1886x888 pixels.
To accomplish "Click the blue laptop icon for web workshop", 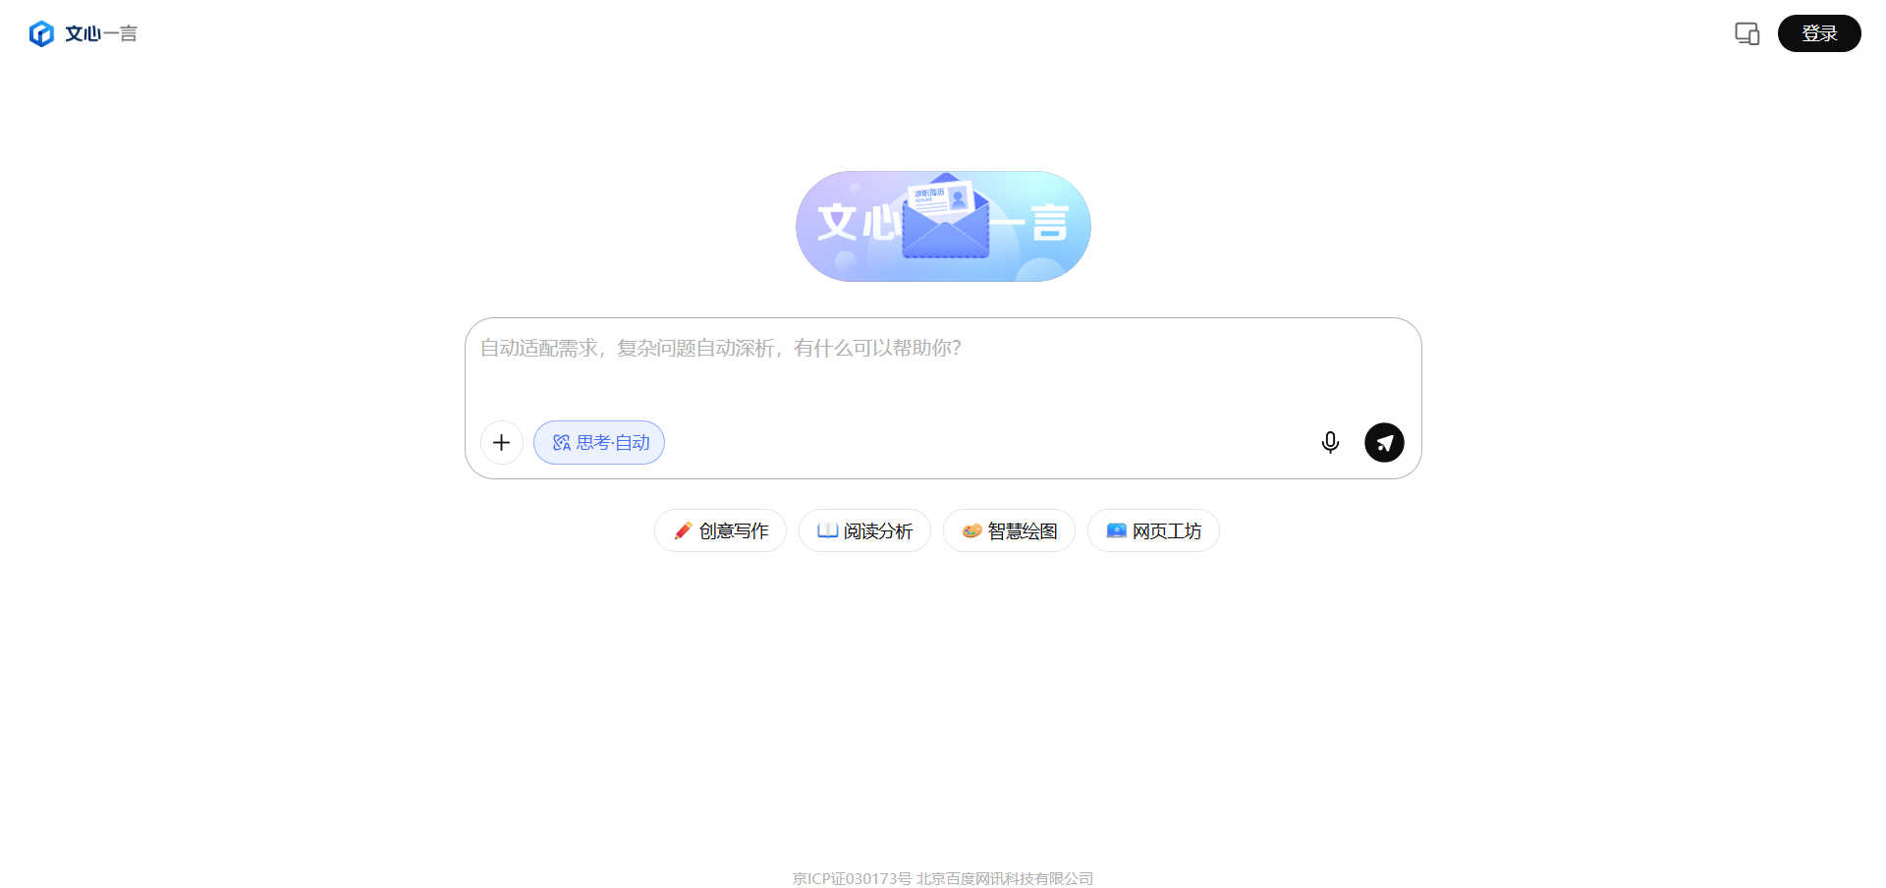I will pyautogui.click(x=1116, y=531).
